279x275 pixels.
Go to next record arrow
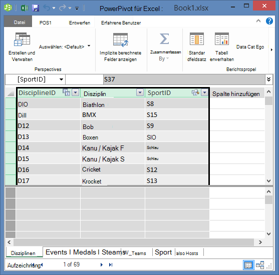[x=101, y=264]
